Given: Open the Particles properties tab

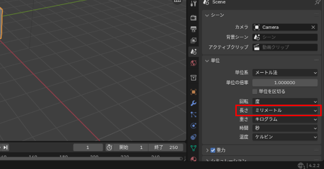Looking at the screenshot, I should coord(194,114).
